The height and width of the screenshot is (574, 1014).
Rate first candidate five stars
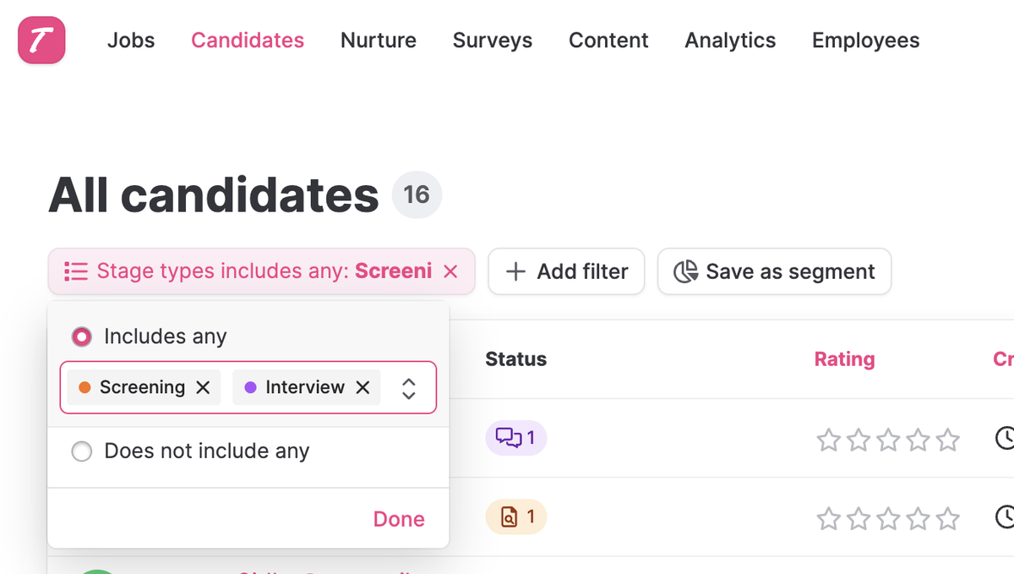[948, 440]
